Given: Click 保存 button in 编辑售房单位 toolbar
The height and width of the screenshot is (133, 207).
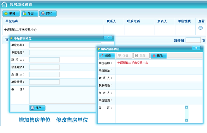Looking at the screenshot, I should (x=142, y=56).
